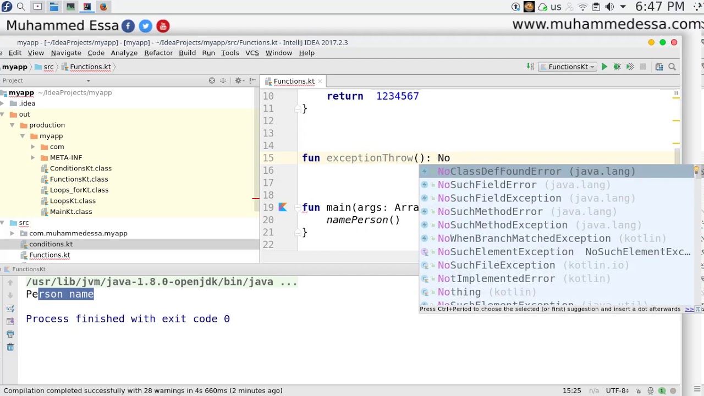Expand the com folder in tree
The height and width of the screenshot is (396, 704).
pyautogui.click(x=33, y=147)
